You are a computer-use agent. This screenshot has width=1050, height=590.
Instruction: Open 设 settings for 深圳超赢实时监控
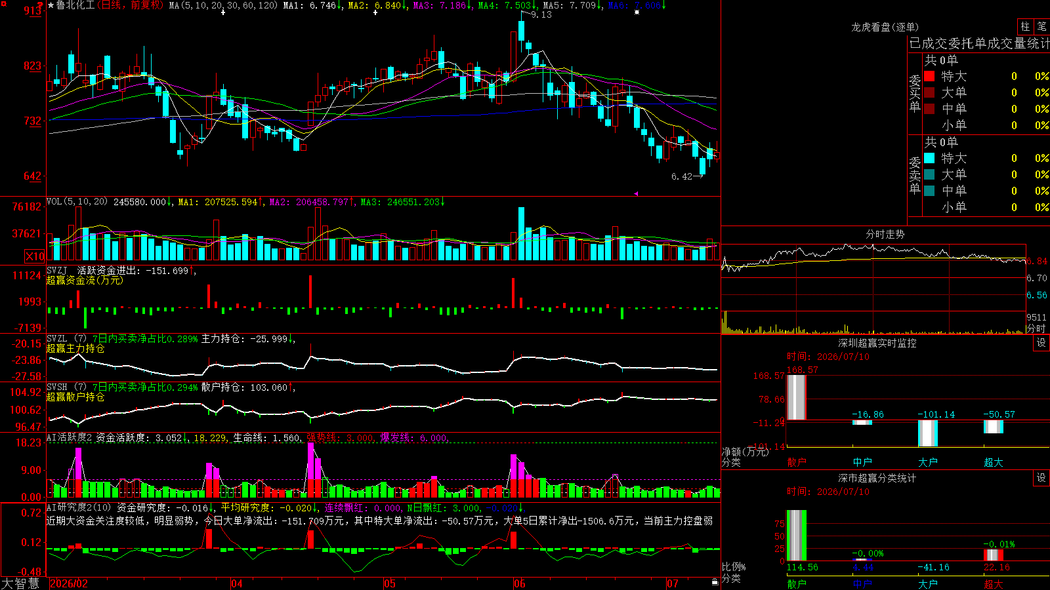click(1041, 343)
